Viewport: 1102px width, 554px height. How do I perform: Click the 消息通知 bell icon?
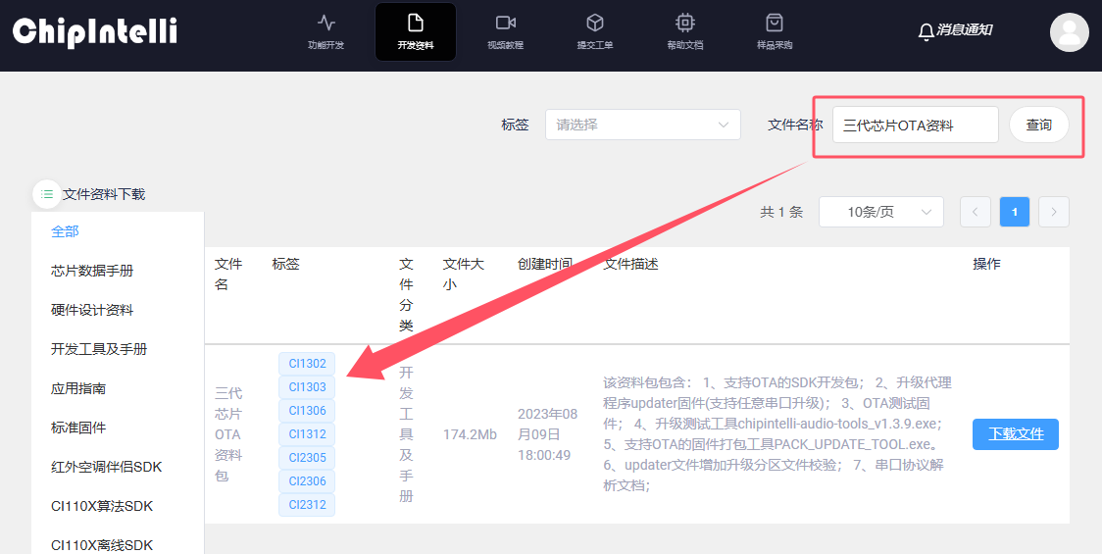click(x=926, y=31)
